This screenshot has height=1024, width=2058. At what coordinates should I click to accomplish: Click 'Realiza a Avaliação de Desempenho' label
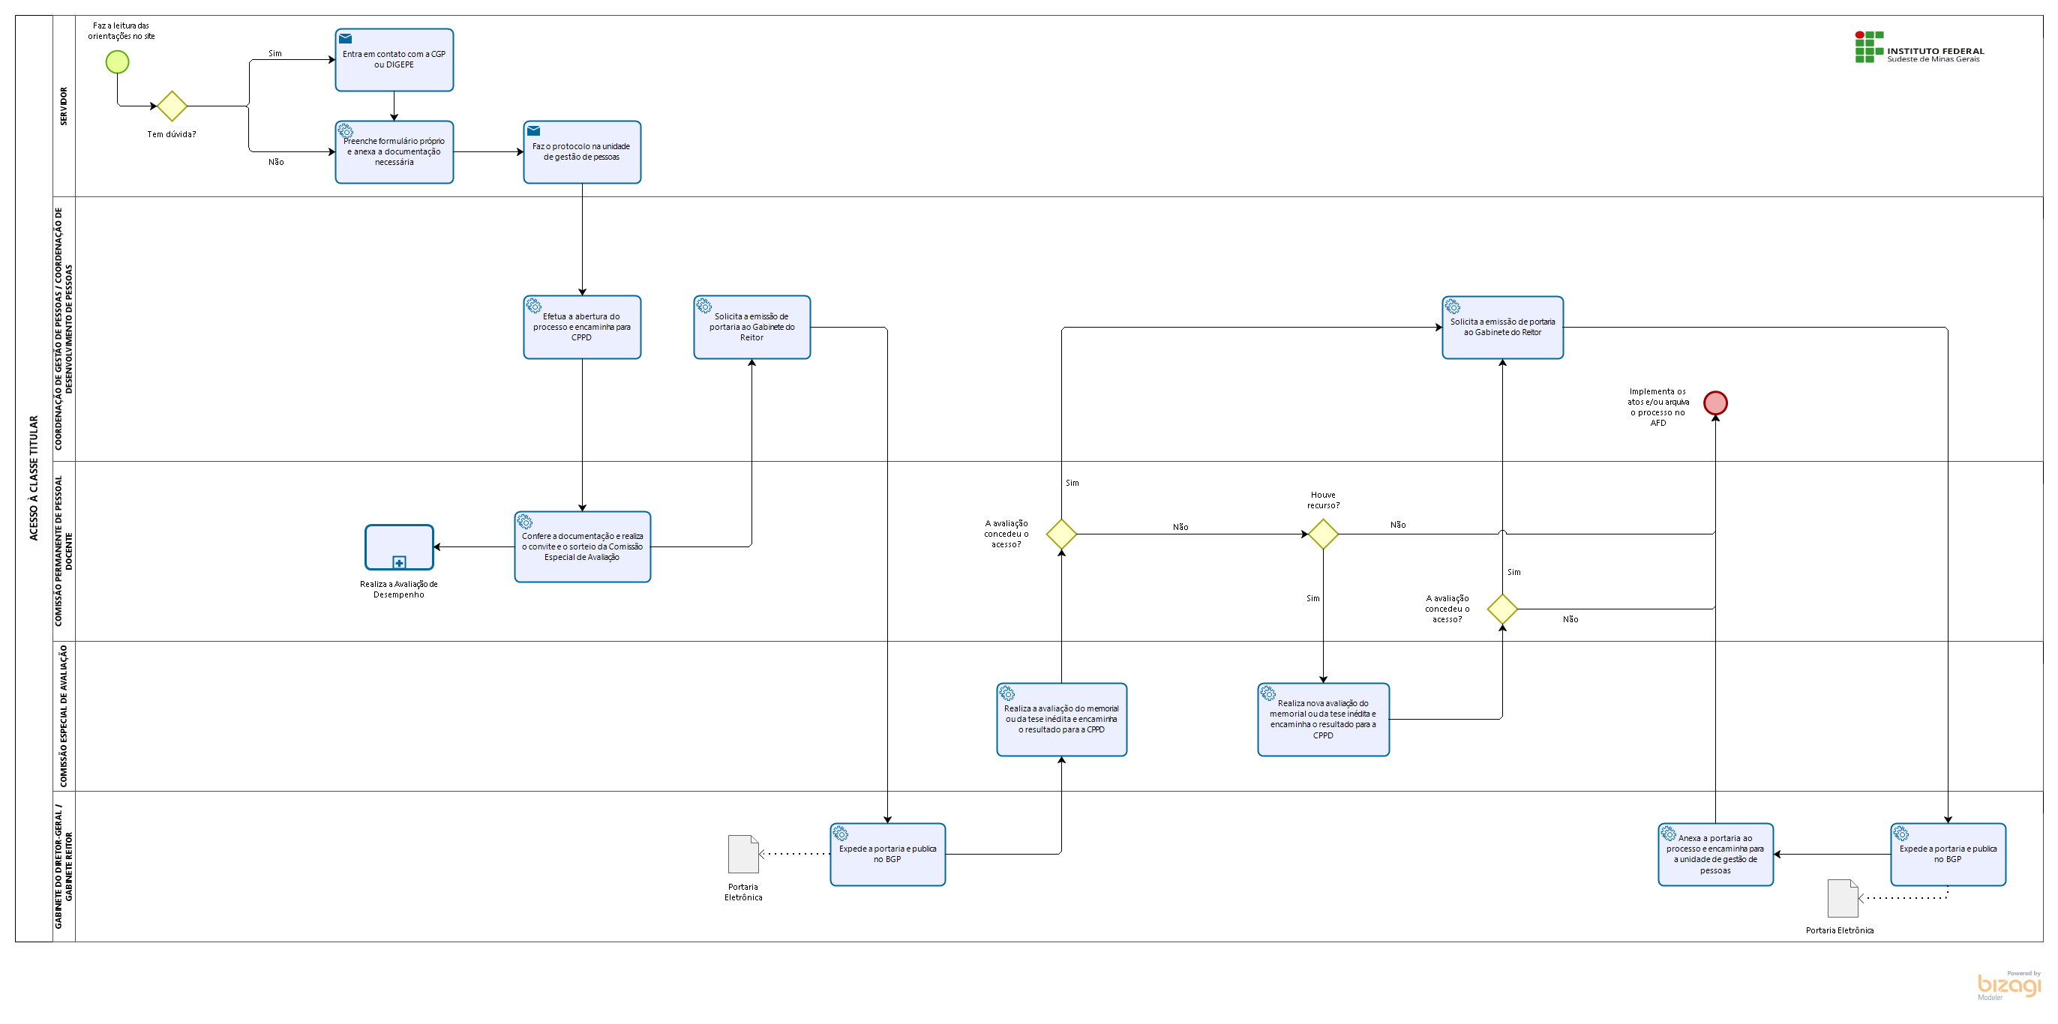399,589
